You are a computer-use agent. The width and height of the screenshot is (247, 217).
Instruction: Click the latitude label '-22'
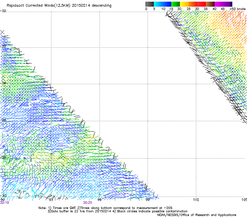click(3, 46)
